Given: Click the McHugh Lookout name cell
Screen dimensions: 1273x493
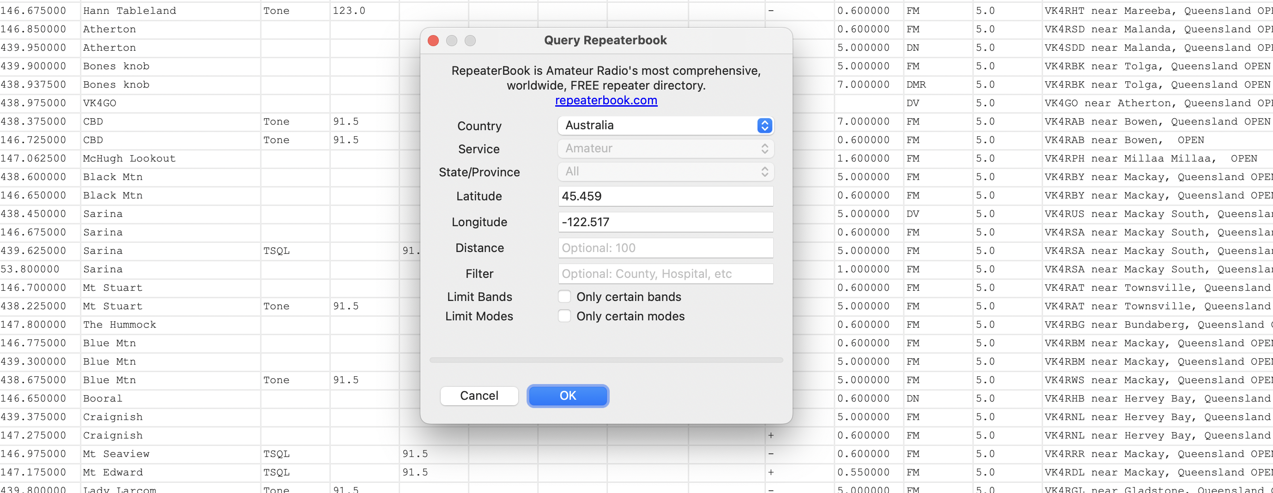Looking at the screenshot, I should click(170, 159).
